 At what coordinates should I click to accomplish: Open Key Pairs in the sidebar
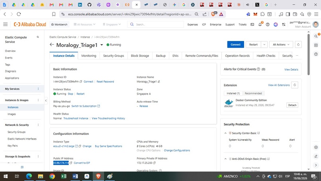12,146
